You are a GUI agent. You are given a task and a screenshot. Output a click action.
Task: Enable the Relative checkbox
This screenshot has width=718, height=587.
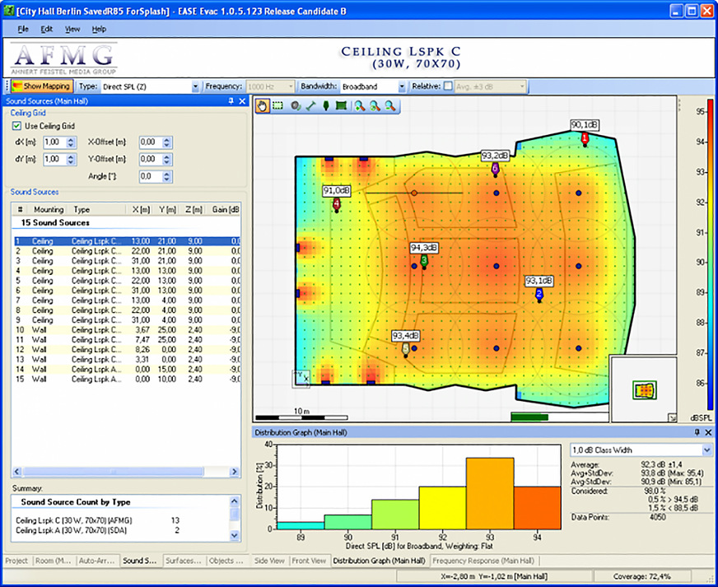[x=448, y=86]
